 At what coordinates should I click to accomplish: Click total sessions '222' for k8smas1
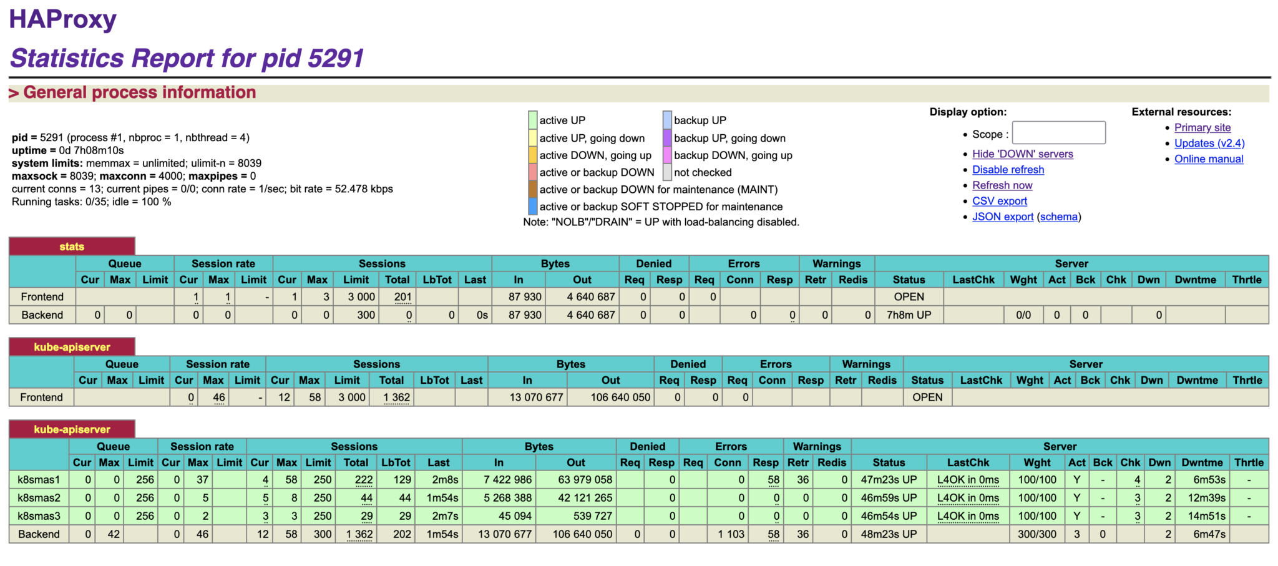pyautogui.click(x=363, y=480)
